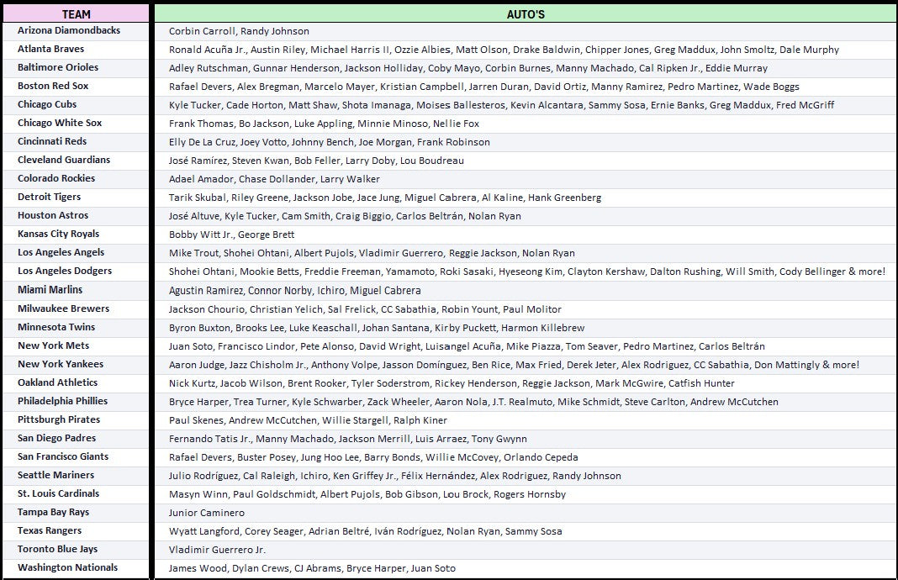Select the Pittsburgh Pirates team cell
Screen dimensions: 898x580
point(76,420)
